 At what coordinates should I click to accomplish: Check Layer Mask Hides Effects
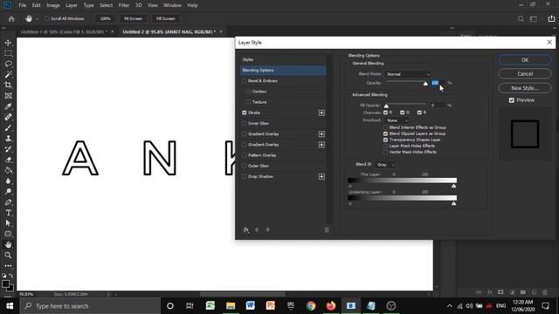click(x=385, y=146)
